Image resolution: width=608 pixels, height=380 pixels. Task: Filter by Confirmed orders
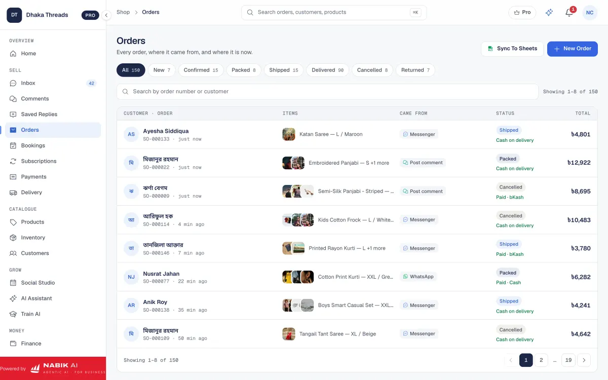[201, 70]
